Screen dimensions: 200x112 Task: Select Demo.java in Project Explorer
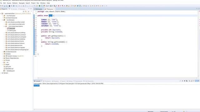tap(12, 30)
